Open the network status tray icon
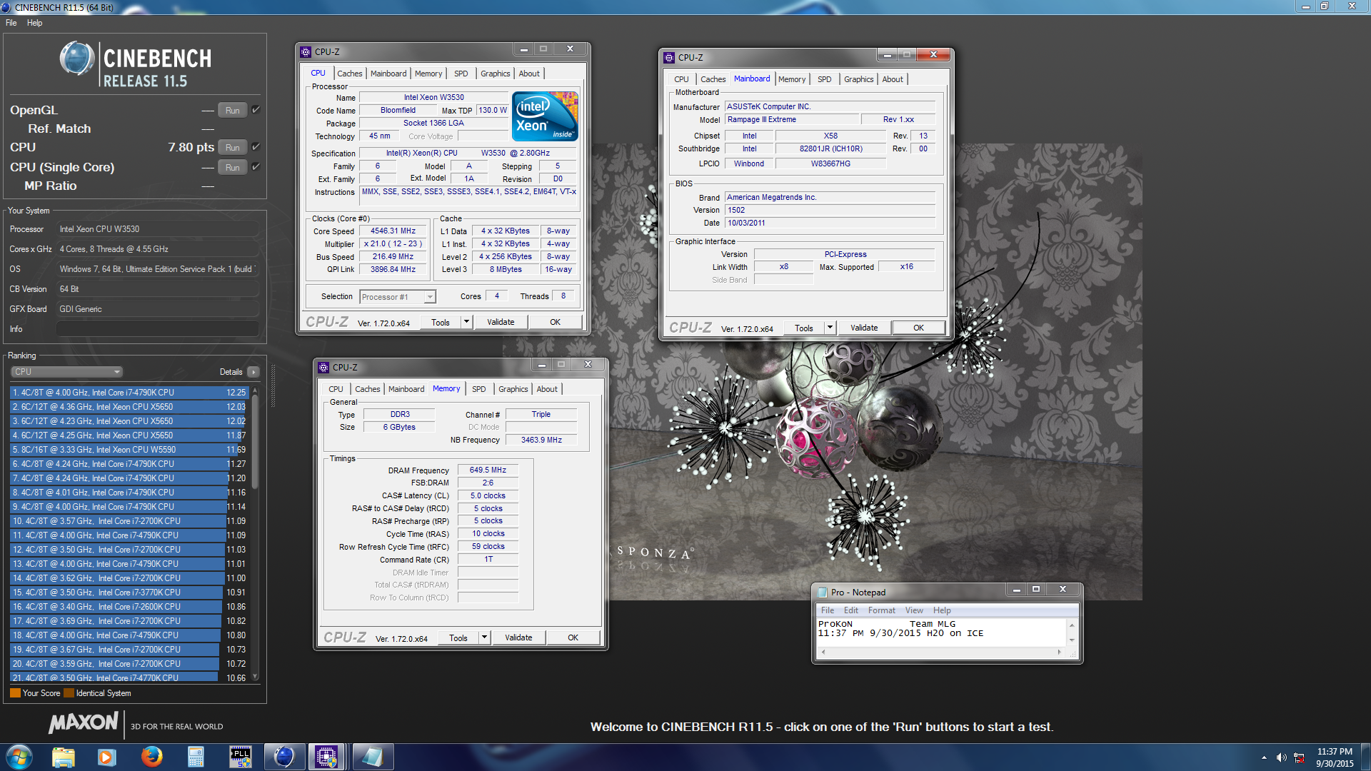The image size is (1371, 771). tap(1300, 757)
